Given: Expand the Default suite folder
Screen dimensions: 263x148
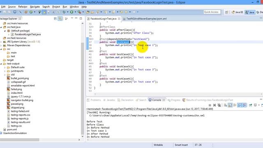Looking at the screenshot, I should tap(5, 67).
